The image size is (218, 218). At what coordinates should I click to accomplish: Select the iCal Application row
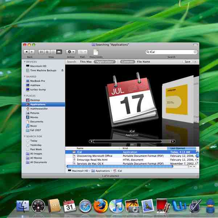pyautogui.click(x=131, y=152)
